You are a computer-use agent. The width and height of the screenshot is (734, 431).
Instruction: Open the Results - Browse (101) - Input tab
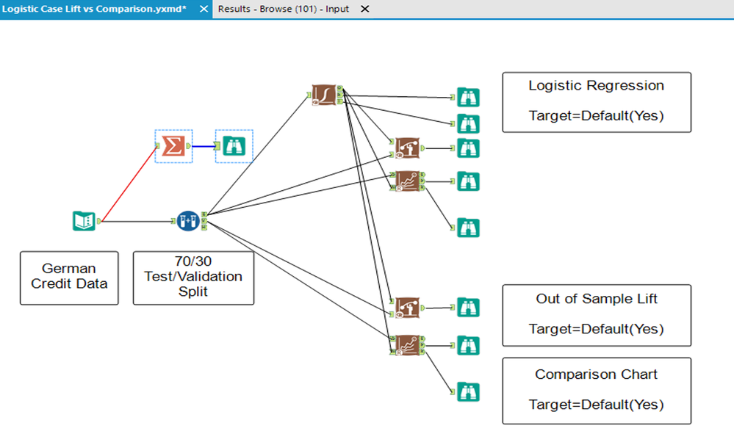pos(283,9)
